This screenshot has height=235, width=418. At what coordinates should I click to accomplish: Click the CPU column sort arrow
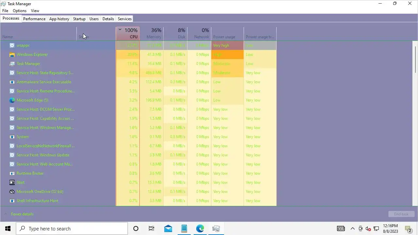[x=120, y=30]
